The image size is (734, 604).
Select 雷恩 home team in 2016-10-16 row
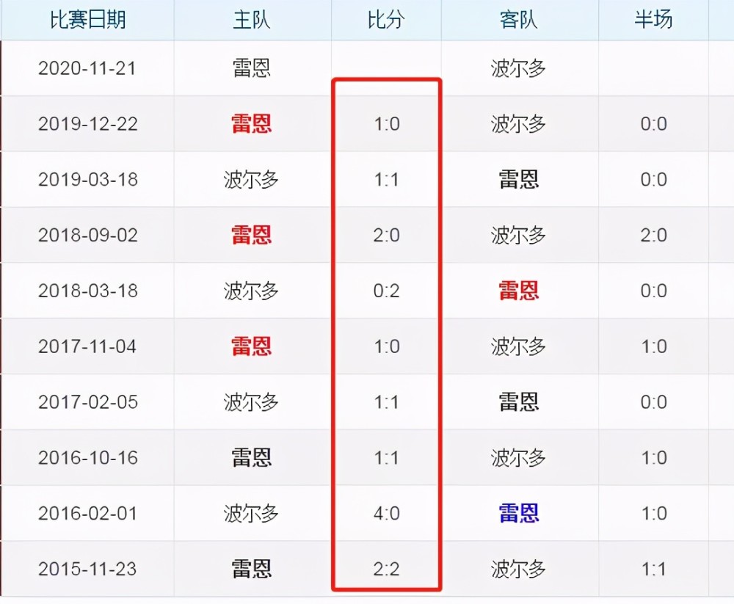point(252,457)
